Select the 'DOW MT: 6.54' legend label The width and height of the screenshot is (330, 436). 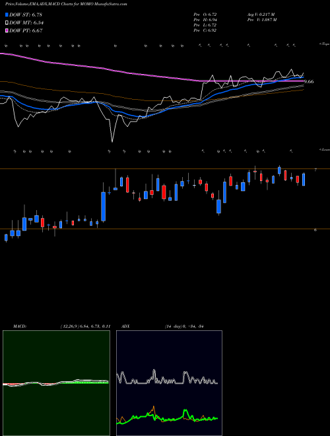(x=26, y=22)
